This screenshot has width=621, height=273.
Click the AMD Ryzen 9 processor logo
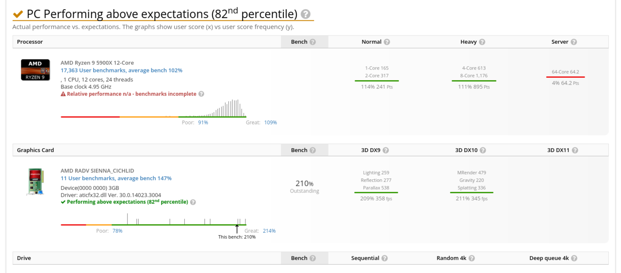pos(35,69)
